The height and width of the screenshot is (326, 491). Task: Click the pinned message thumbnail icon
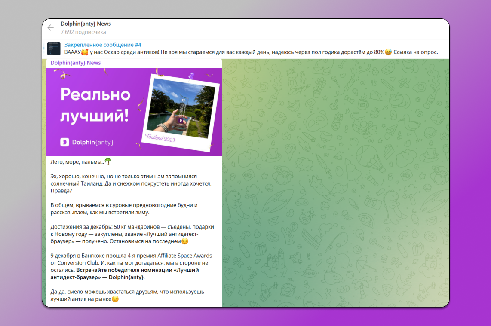click(x=54, y=49)
